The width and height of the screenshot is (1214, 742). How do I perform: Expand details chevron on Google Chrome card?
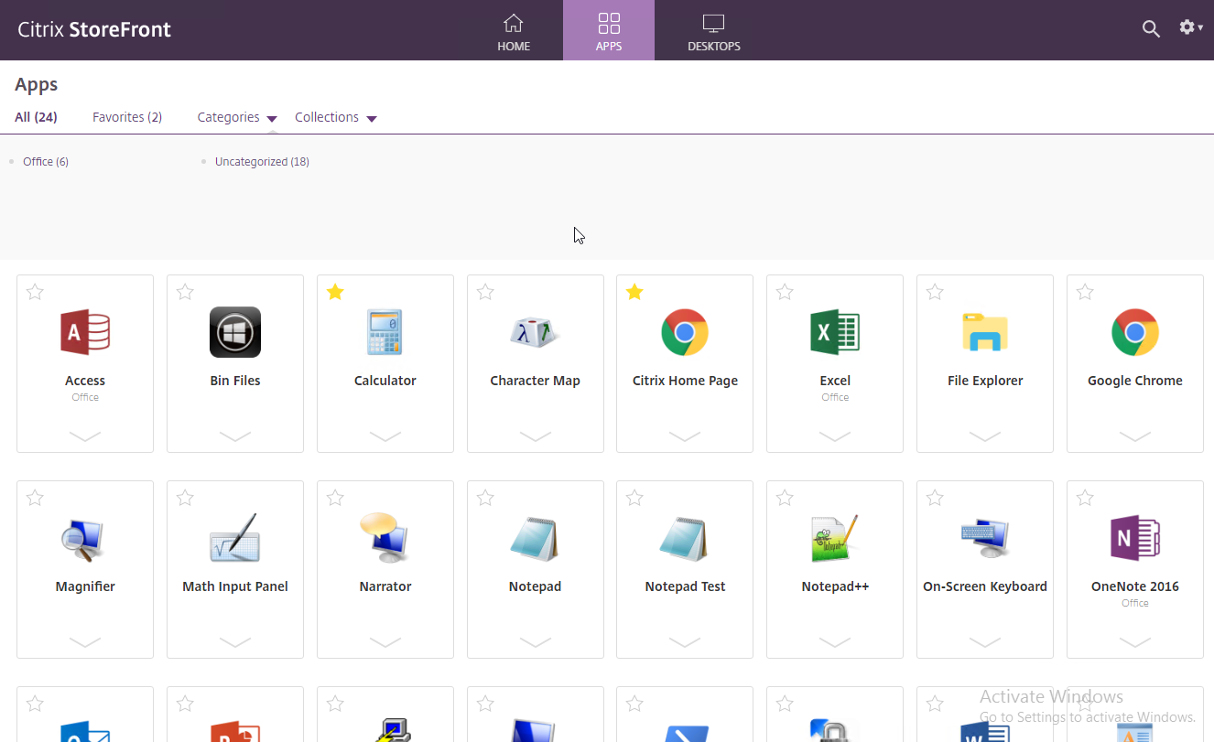[x=1135, y=436]
